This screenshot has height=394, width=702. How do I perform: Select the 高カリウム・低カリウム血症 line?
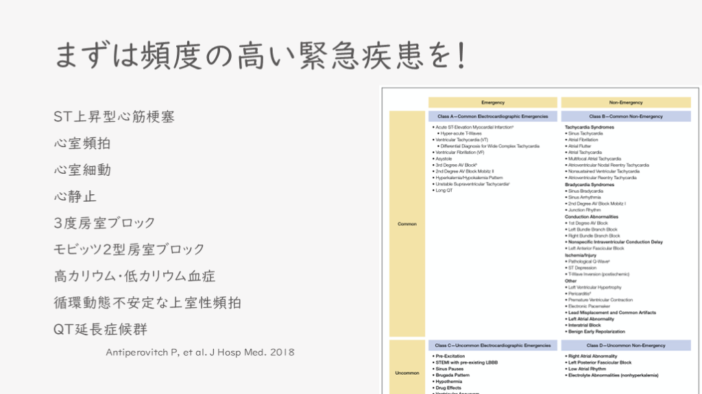tap(134, 276)
